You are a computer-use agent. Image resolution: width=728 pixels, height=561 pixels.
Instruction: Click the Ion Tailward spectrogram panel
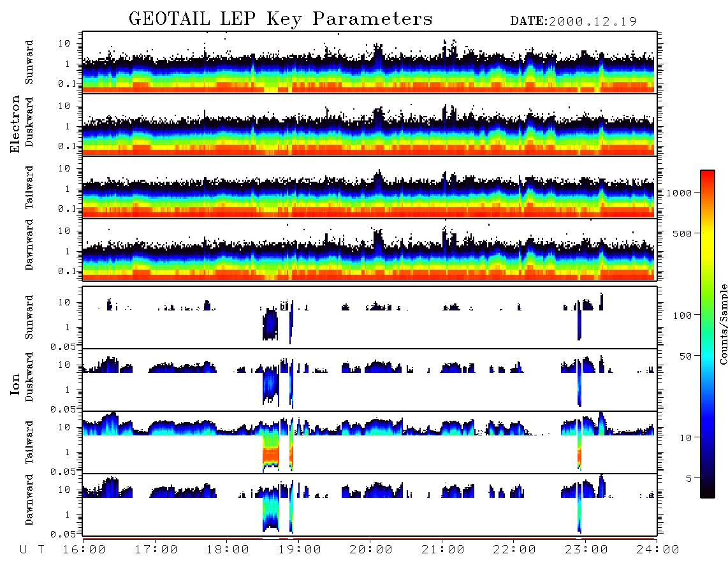click(x=370, y=442)
